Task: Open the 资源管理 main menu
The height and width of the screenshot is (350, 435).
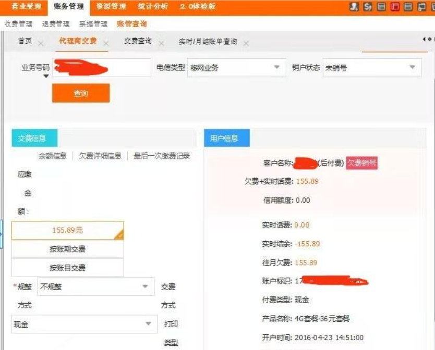Action: click(x=111, y=6)
